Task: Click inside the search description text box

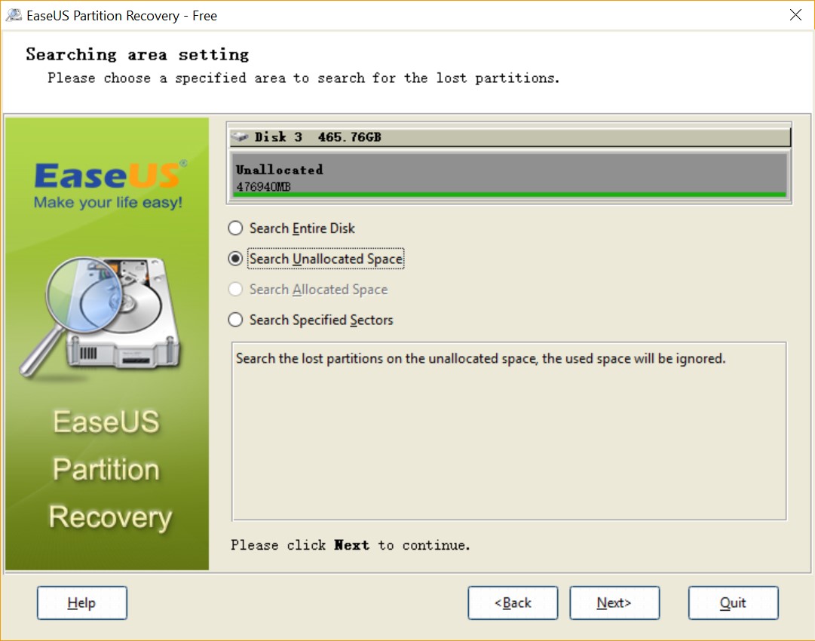Action: [x=509, y=437]
